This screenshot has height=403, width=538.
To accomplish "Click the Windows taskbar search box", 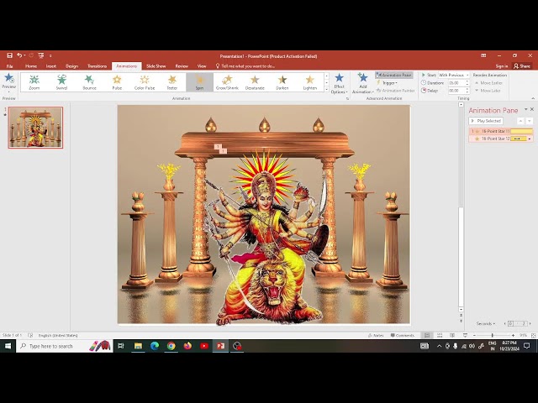I will pyautogui.click(x=65, y=346).
